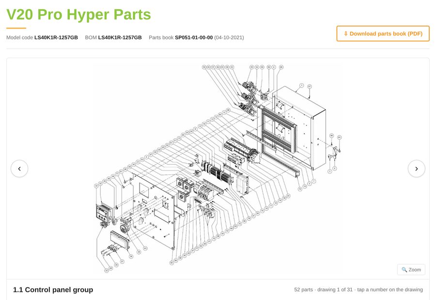436x300 pixels.
Task: Click parts book number SP051-01-00-00
Action: (x=194, y=37)
